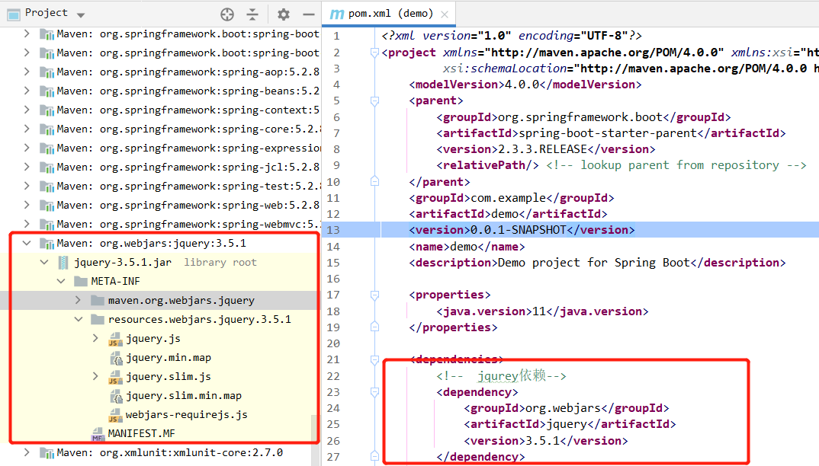
Task: Collapse the META-INF folder
Action: click(x=61, y=281)
